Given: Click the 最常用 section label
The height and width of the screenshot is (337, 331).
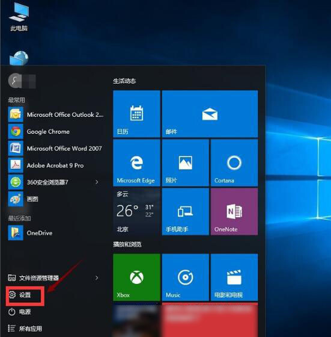Looking at the screenshot, I should click(16, 100).
